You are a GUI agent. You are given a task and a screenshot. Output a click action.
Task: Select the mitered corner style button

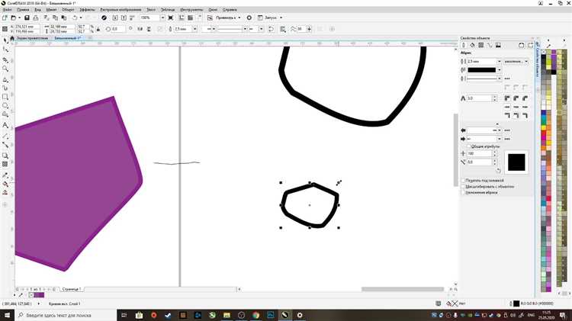pyautogui.click(x=507, y=98)
